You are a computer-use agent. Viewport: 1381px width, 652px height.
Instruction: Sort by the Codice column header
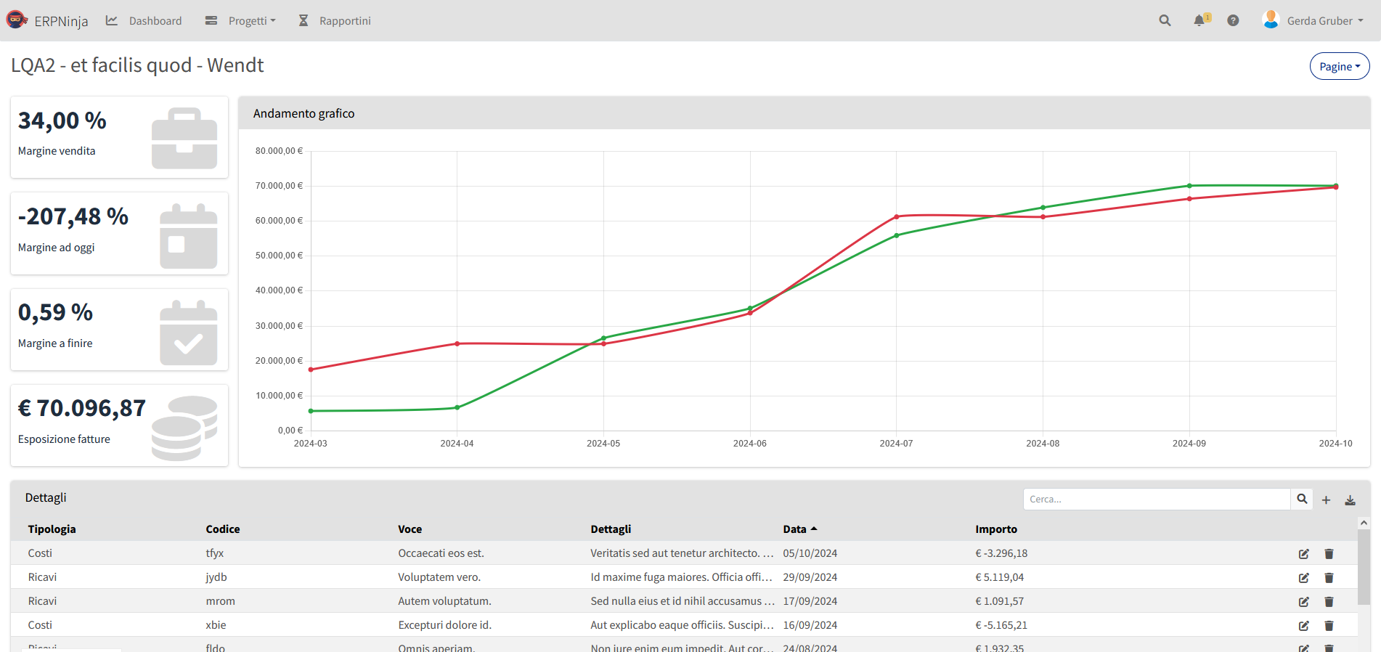(222, 529)
